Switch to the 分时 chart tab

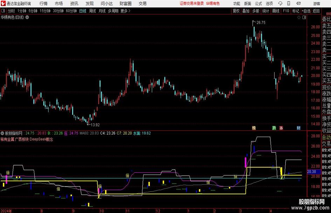pos(12,11)
